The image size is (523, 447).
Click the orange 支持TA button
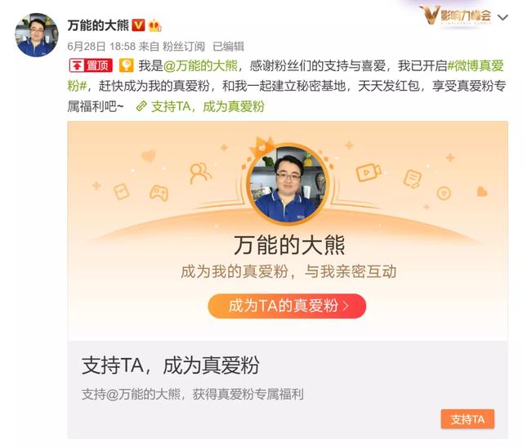(x=467, y=419)
